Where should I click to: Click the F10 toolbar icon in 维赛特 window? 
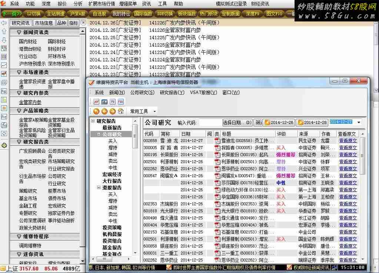121,102
